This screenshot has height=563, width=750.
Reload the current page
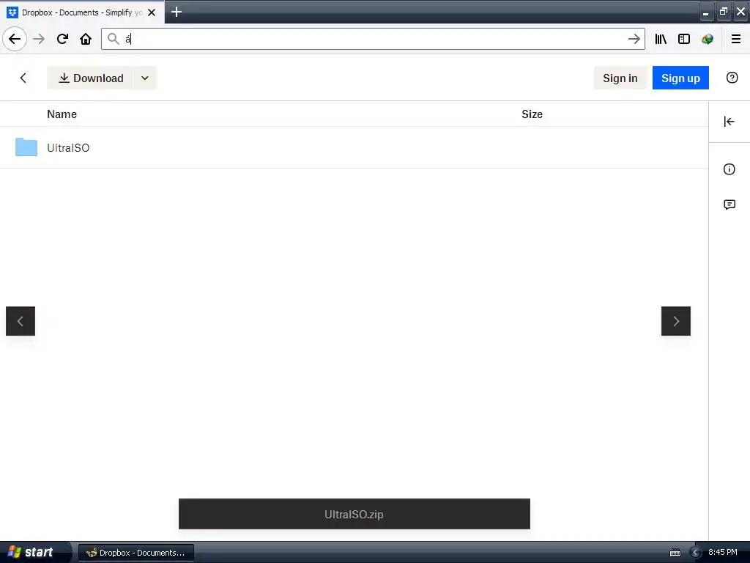coord(62,39)
